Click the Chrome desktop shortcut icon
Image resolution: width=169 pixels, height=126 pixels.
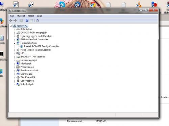pyautogui.click(x=93, y=5)
